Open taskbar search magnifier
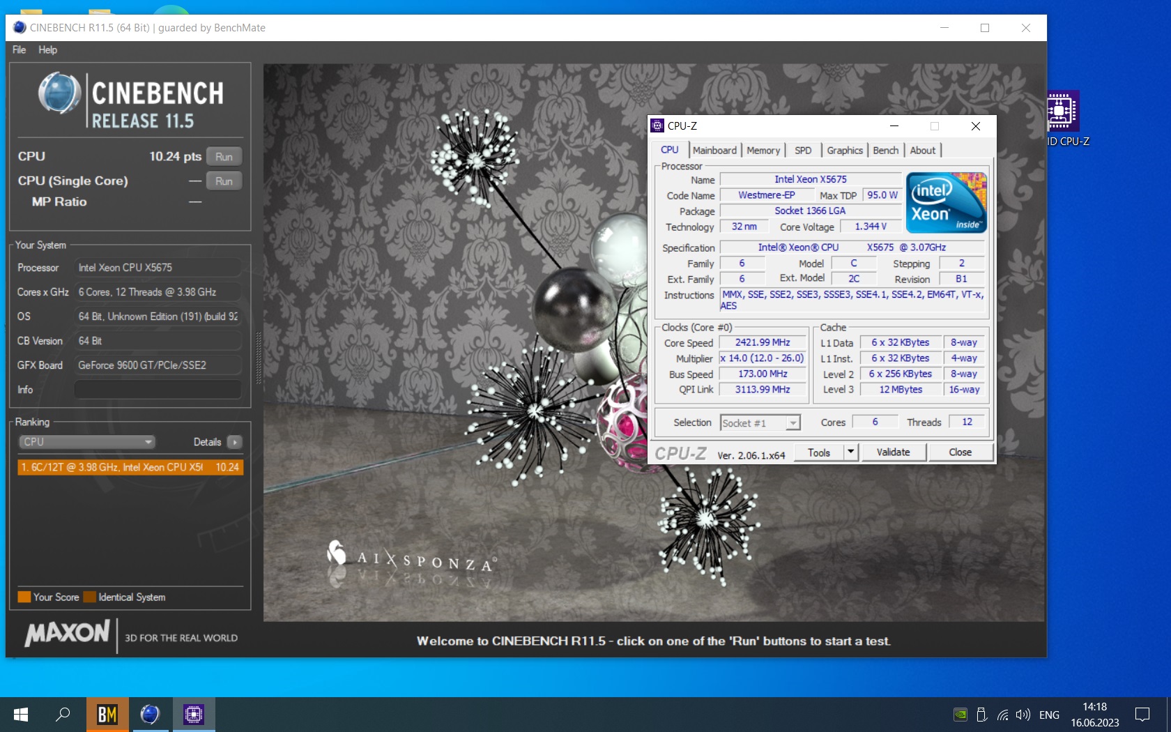This screenshot has width=1171, height=732. [x=63, y=715]
